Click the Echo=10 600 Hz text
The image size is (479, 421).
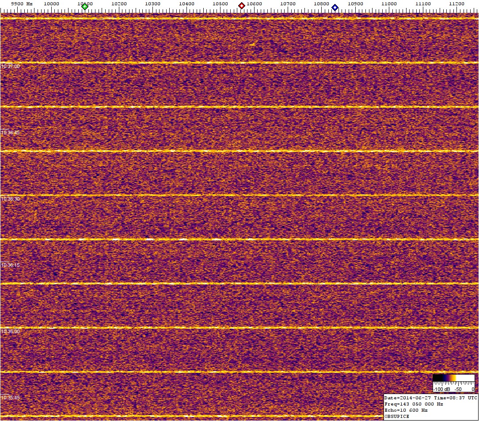406,410
